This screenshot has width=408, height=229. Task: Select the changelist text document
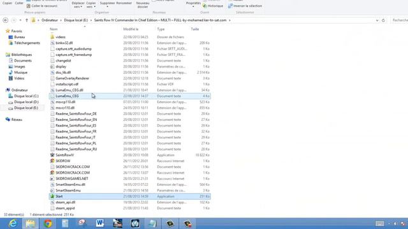[63, 60]
